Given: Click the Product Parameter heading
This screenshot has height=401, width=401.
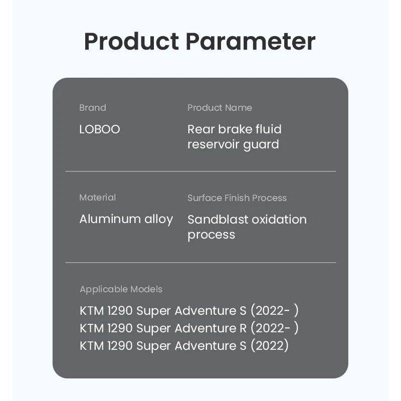Looking at the screenshot, I should (199, 42).
